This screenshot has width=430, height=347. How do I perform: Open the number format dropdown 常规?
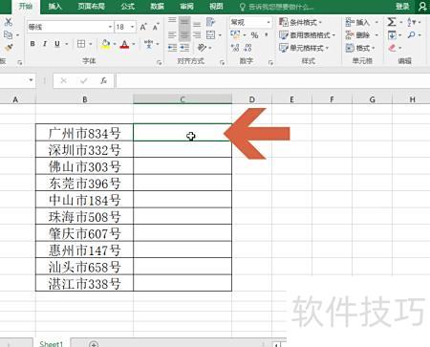pos(269,22)
